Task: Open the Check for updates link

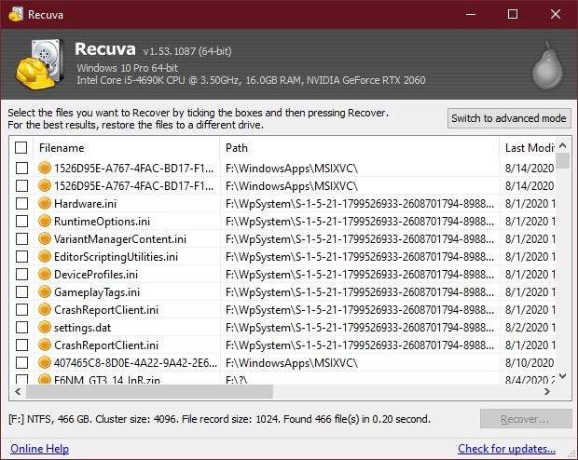Action: 506,449
